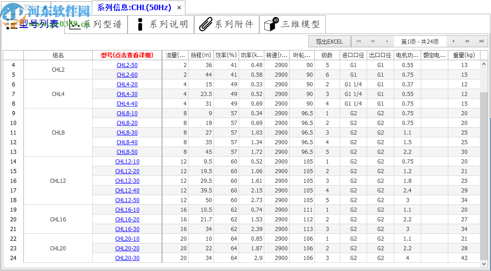Image resolution: width=491 pixels, height=271 pixels.
Task: Click the 型号(点击查看详情) column header
Action: click(127, 55)
